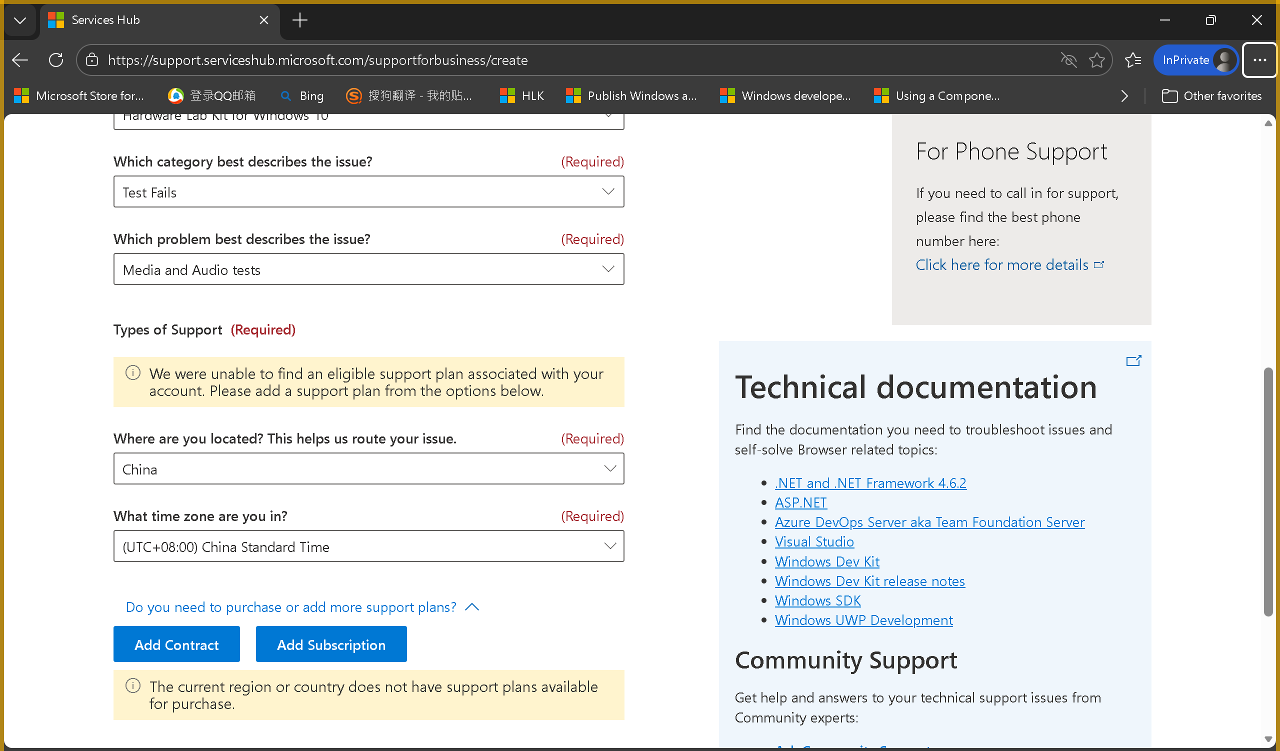Expand the issue category dropdown
This screenshot has width=1280, height=751.
pos(368,192)
